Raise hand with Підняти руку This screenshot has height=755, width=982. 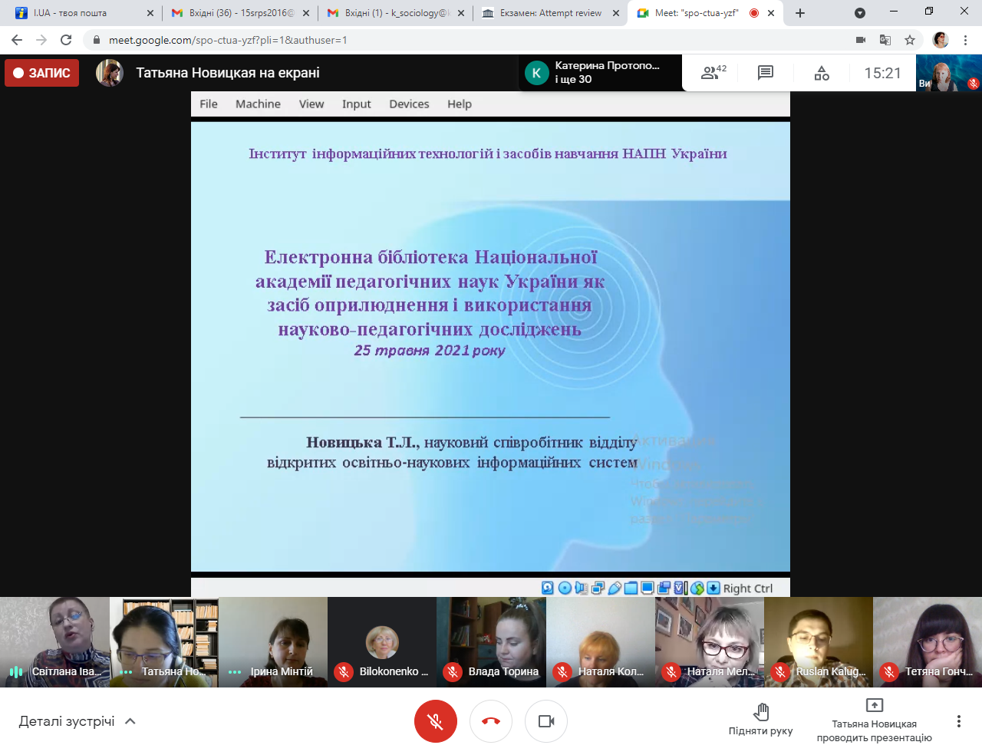point(760,720)
